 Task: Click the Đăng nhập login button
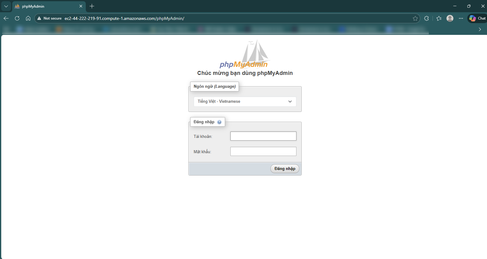tap(285, 169)
